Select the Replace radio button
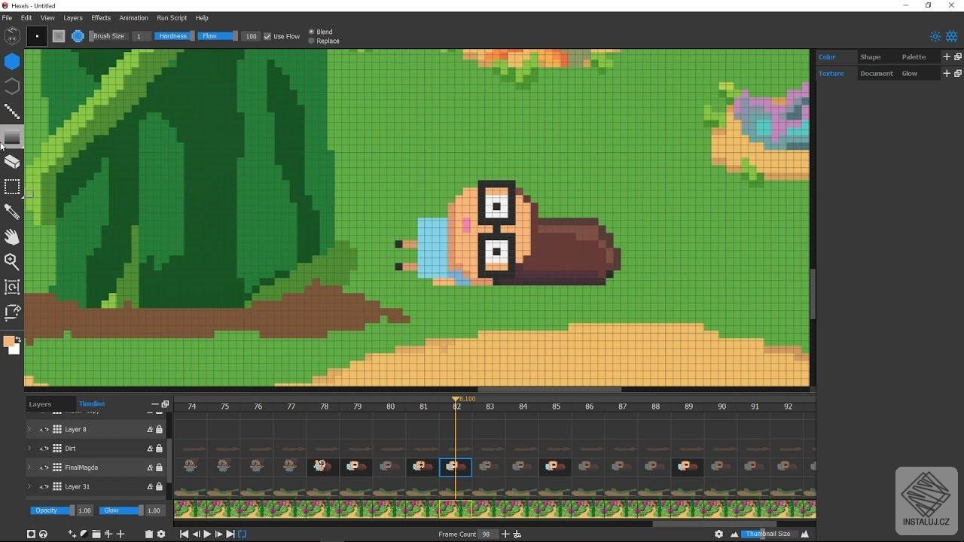This screenshot has width=964, height=542. pyautogui.click(x=310, y=41)
